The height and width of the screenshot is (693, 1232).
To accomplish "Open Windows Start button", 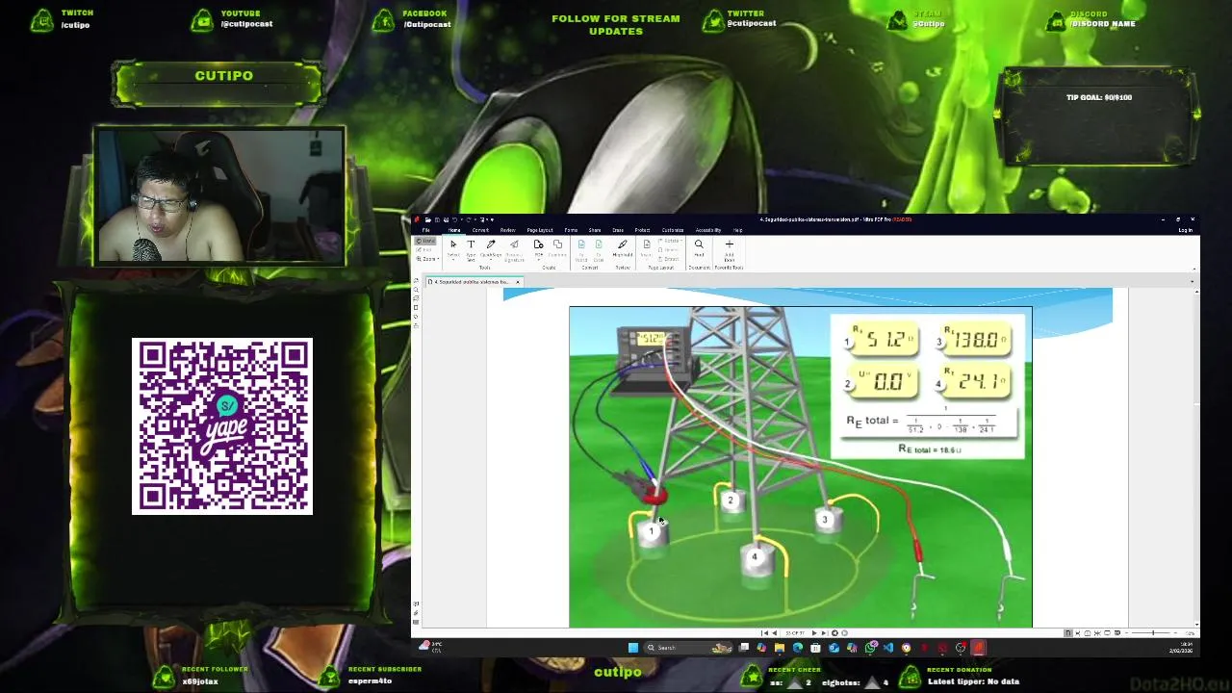I will point(633,648).
